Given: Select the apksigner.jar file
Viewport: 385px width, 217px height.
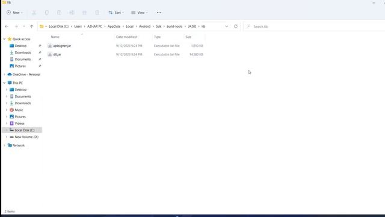Looking at the screenshot, I should [x=62, y=46].
